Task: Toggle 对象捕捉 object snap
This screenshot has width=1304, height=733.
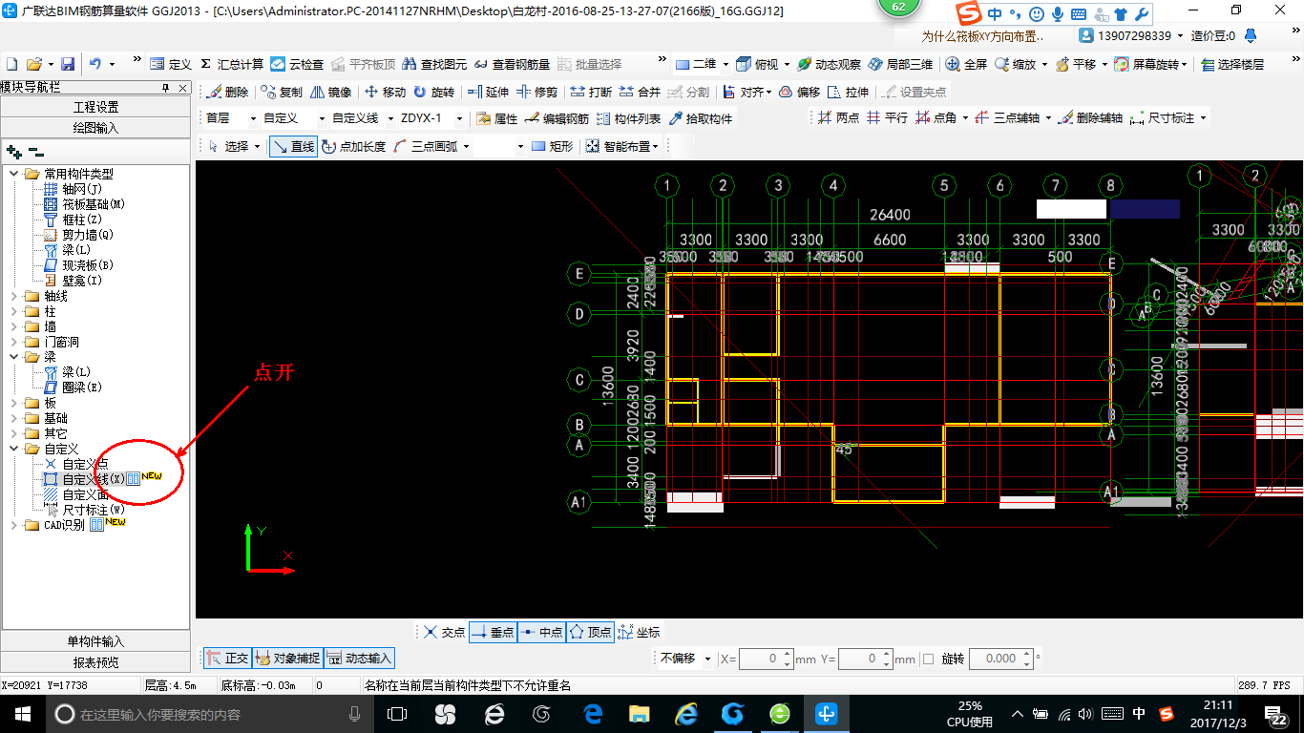Action: point(287,659)
